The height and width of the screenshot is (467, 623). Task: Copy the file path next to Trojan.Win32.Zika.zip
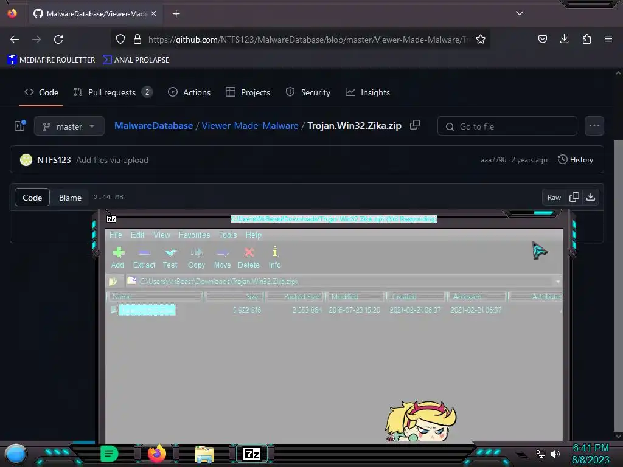pyautogui.click(x=415, y=125)
